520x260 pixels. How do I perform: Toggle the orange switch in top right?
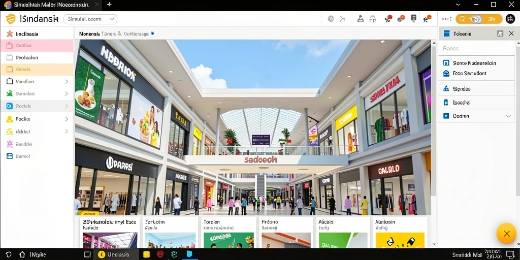pos(479,19)
